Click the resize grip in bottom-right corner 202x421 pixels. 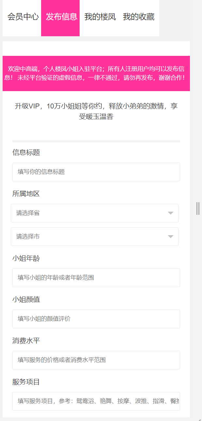coord(199,419)
